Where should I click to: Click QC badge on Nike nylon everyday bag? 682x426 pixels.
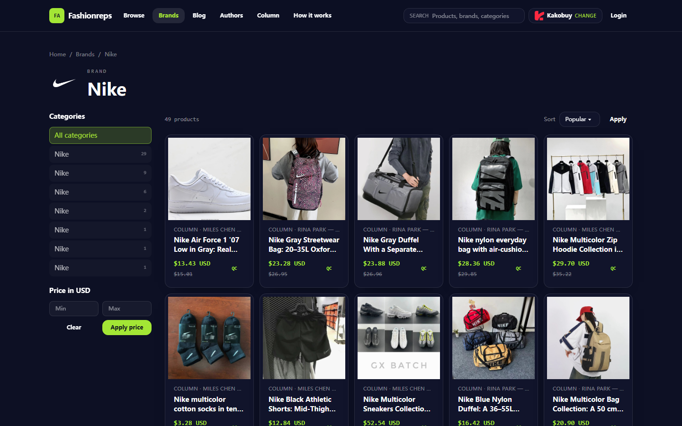tap(519, 268)
